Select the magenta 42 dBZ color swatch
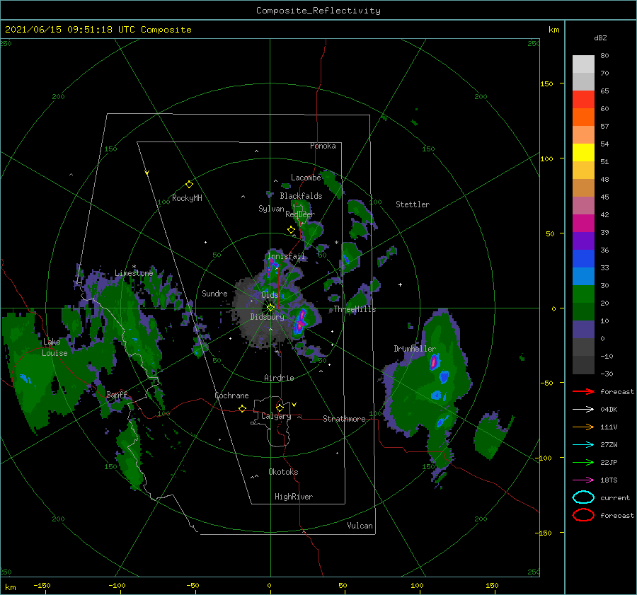The image size is (637, 595). pos(583,223)
